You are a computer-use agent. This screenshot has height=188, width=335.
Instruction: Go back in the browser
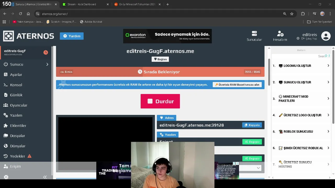pos(5,14)
